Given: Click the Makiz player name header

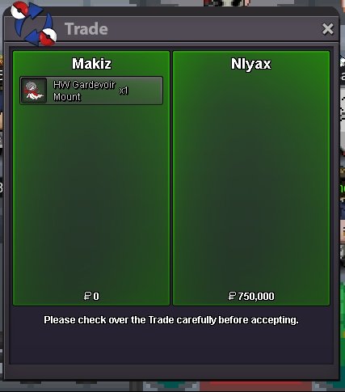Looking at the screenshot, I should (x=91, y=64).
